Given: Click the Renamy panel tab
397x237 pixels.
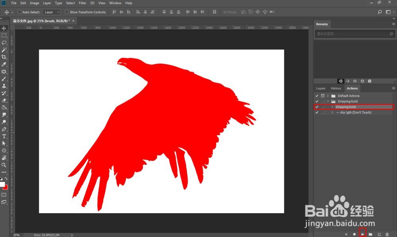Looking at the screenshot, I should [322, 24].
